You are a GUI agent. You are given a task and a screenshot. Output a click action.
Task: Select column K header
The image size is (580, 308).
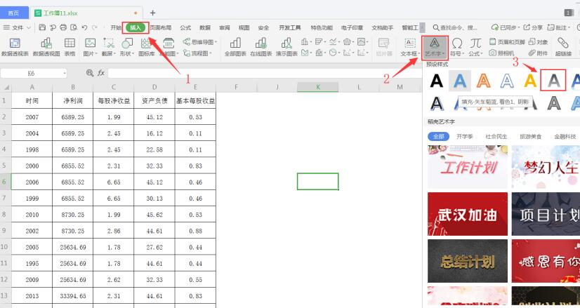point(318,87)
